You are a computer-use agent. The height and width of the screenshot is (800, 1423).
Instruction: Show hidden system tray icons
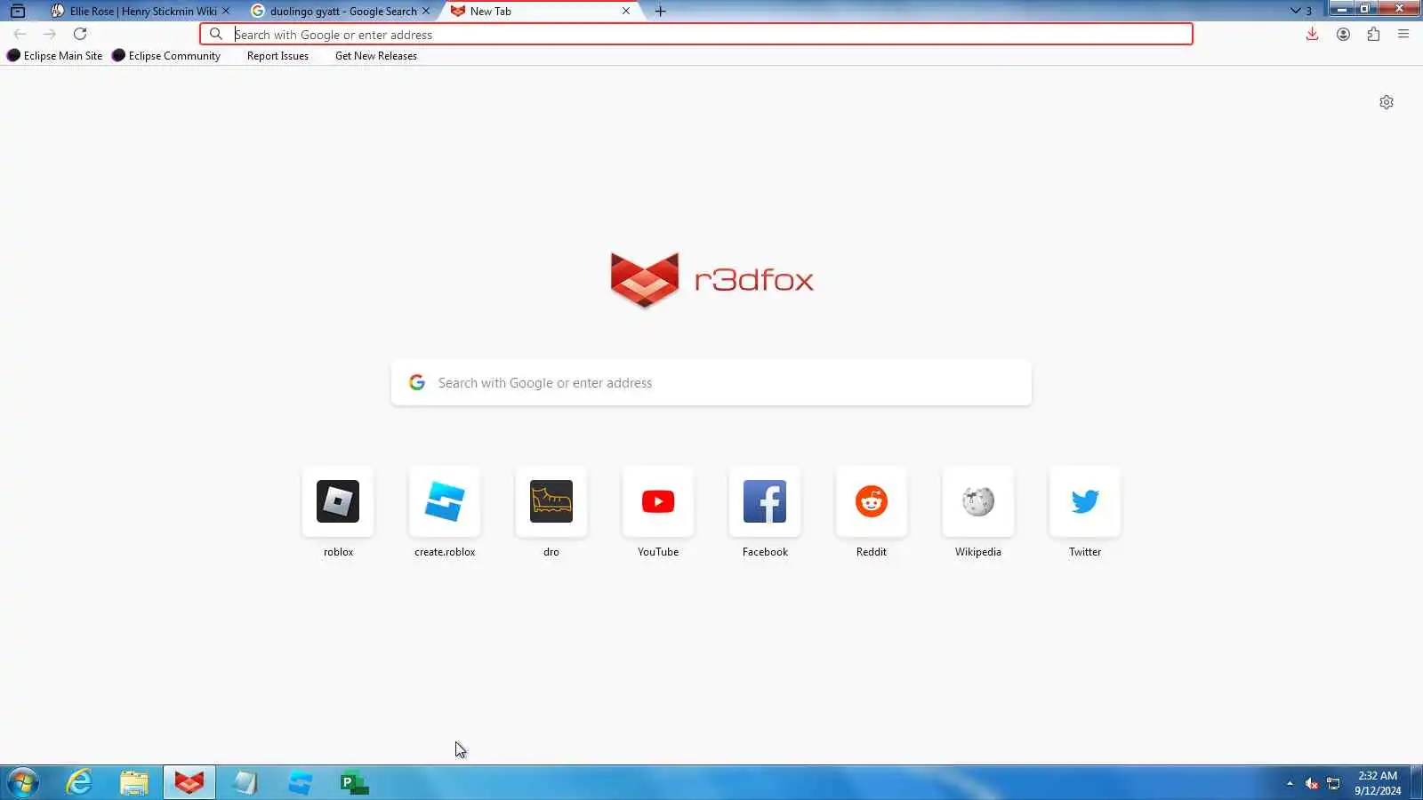1290,783
